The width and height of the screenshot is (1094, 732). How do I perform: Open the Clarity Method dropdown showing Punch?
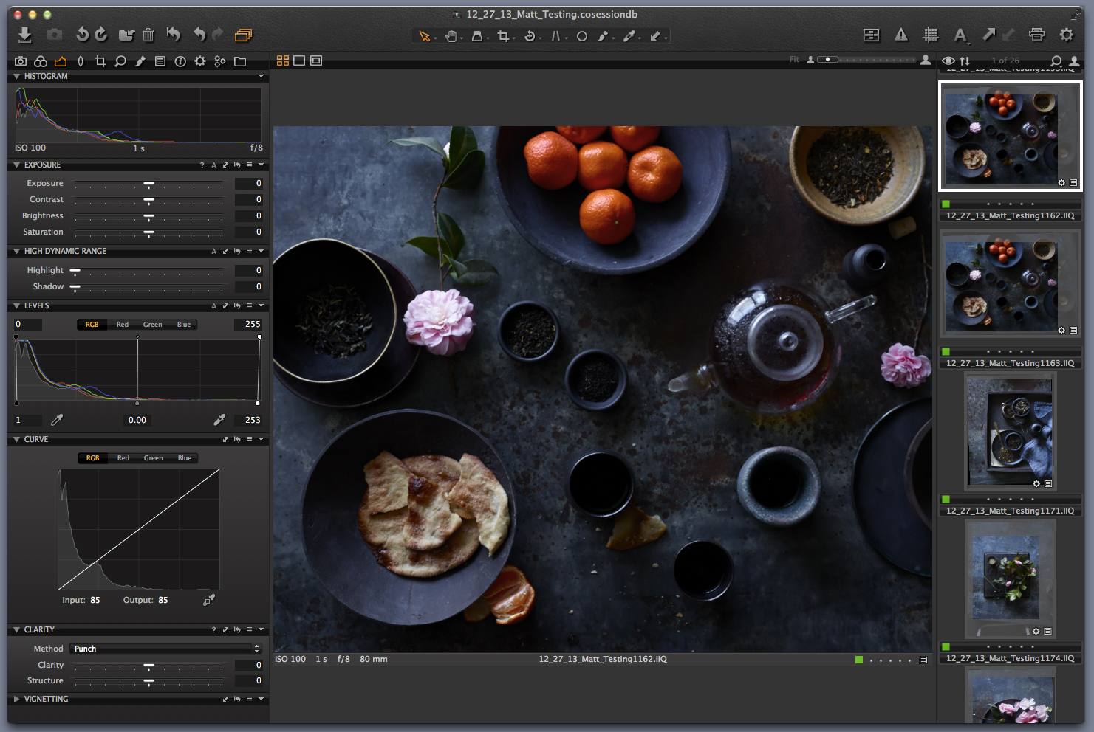(x=163, y=648)
